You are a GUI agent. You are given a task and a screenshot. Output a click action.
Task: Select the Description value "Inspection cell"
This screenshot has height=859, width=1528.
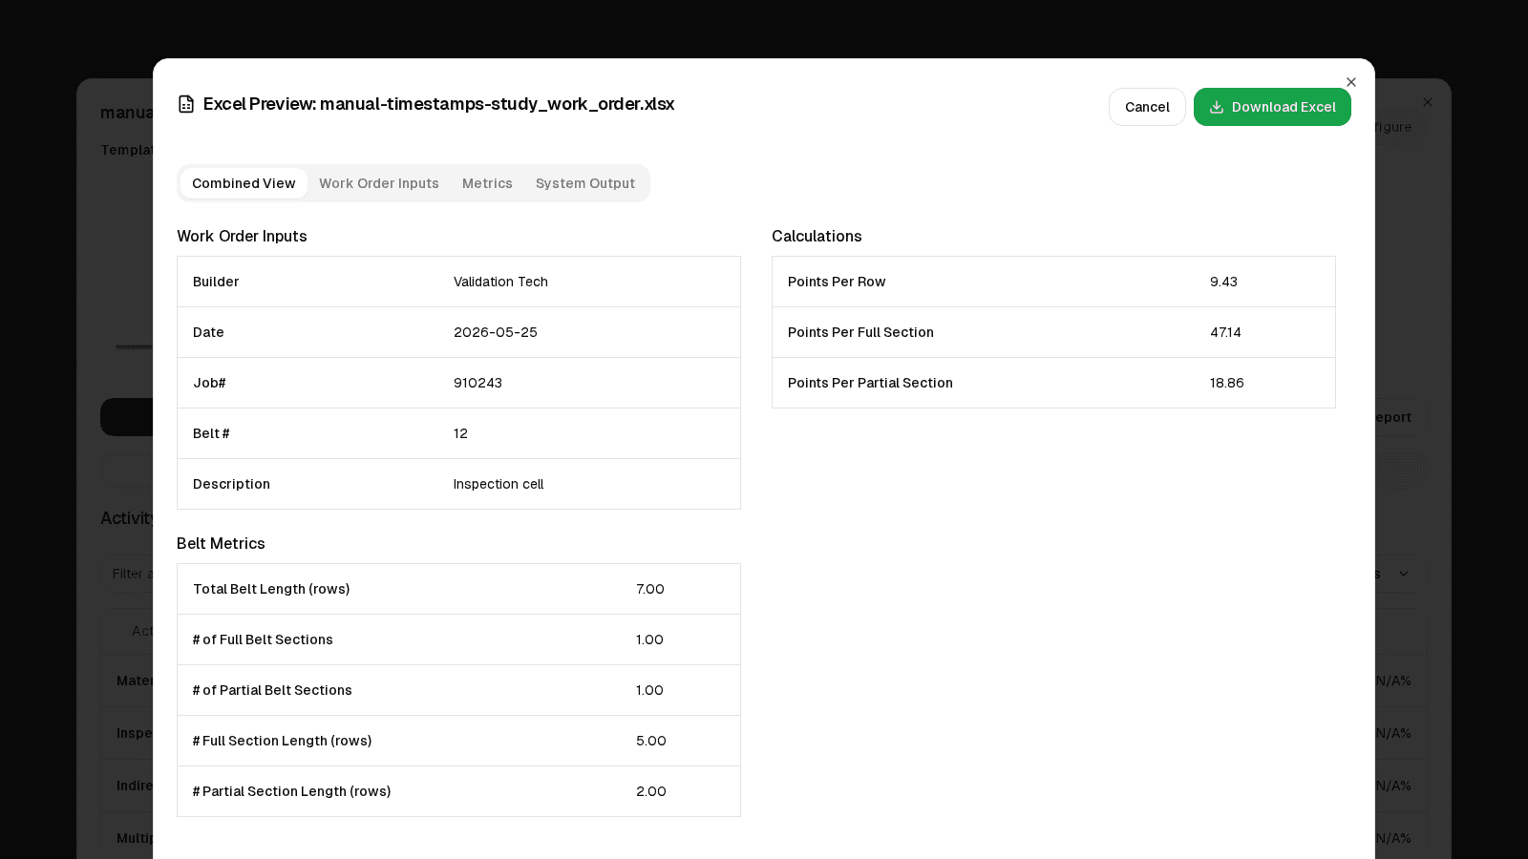pyautogui.click(x=499, y=484)
